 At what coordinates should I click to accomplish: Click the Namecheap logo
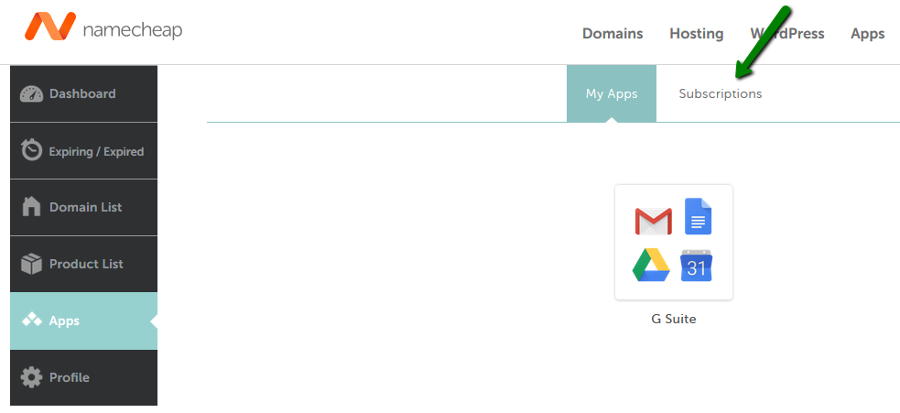pyautogui.click(x=103, y=27)
